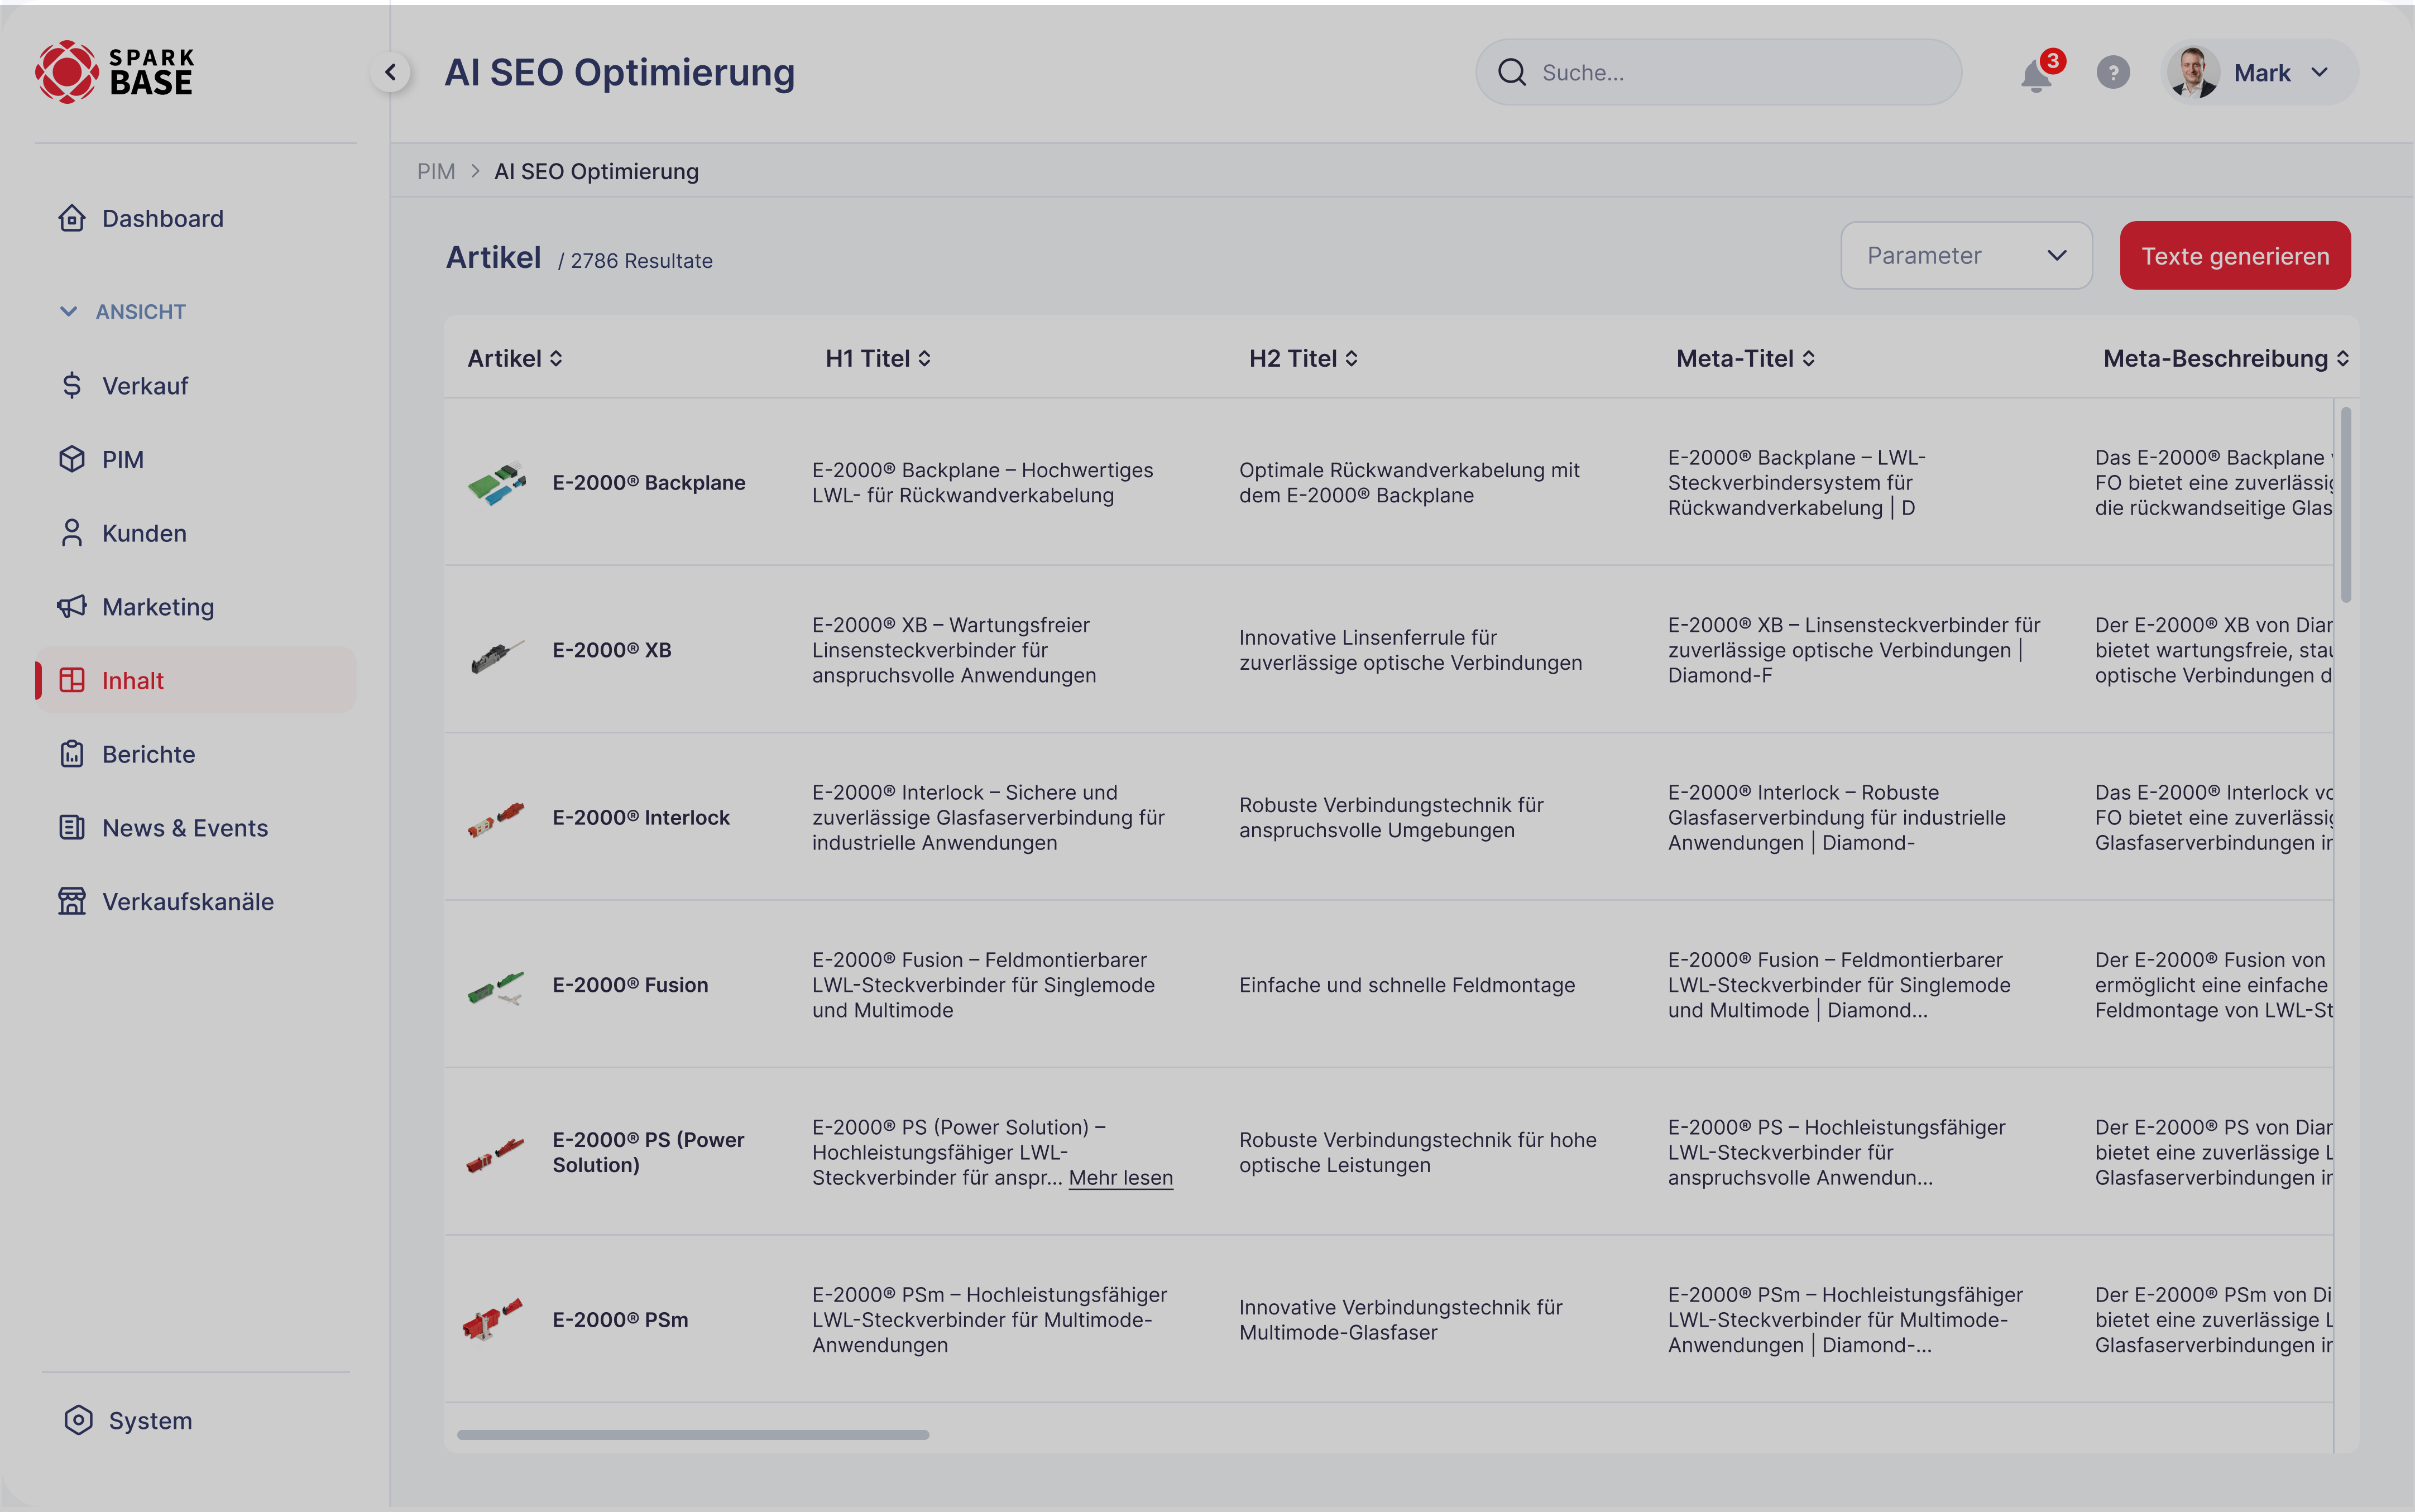Open Mark user menu chevron
The width and height of the screenshot is (2415, 1512).
2319,73
